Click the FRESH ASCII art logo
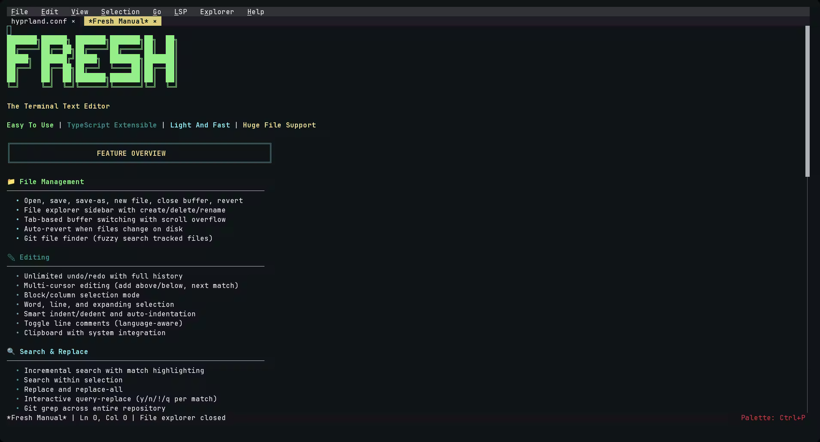This screenshot has width=820, height=442. [91, 60]
